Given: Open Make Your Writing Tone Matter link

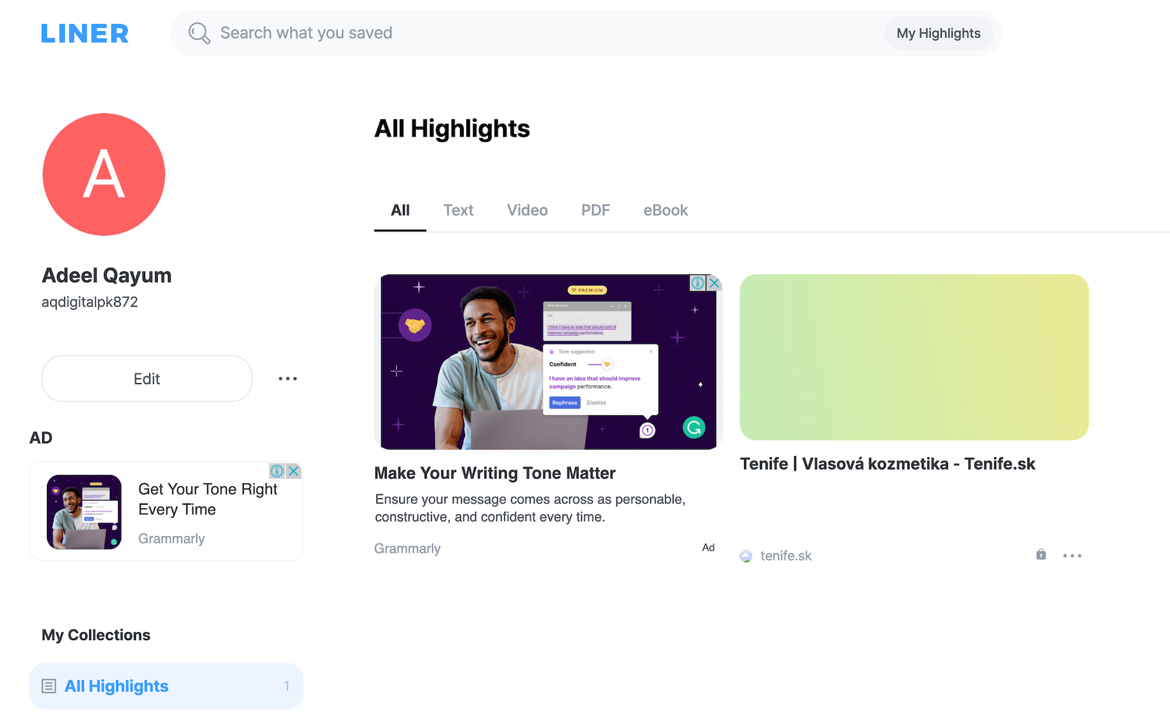Looking at the screenshot, I should tap(495, 473).
